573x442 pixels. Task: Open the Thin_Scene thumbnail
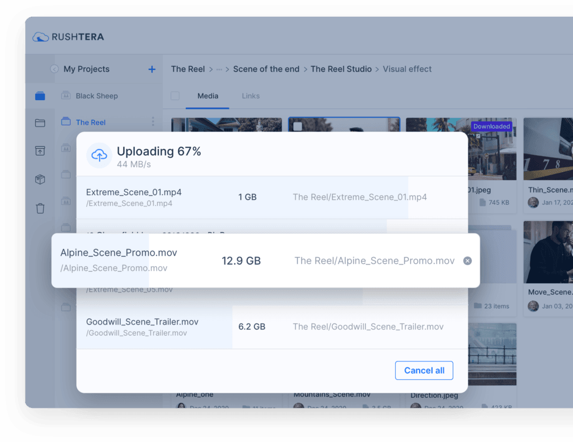point(548,149)
